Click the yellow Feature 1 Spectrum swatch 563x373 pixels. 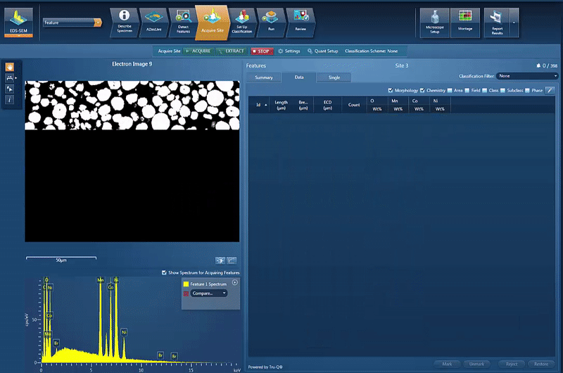point(186,284)
